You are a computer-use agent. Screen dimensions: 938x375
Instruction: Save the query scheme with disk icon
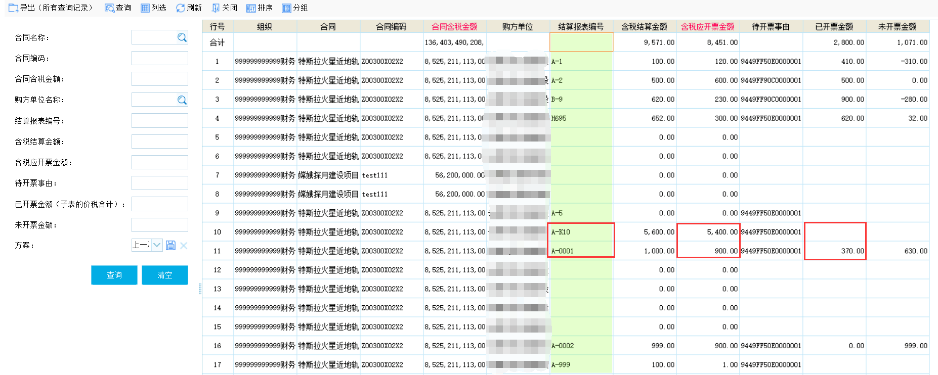170,245
